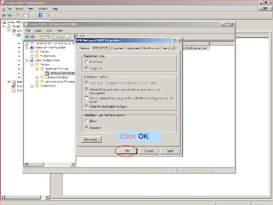Click the Computer Configuration icon in the tree

pos(32,48)
